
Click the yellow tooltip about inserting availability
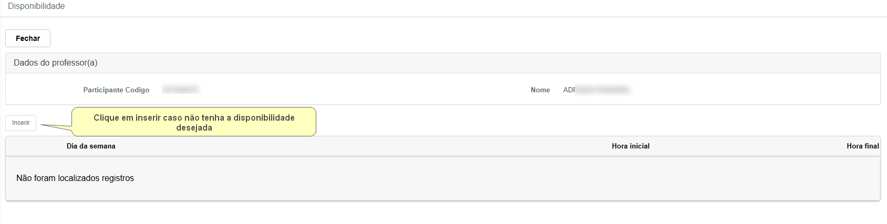click(194, 118)
